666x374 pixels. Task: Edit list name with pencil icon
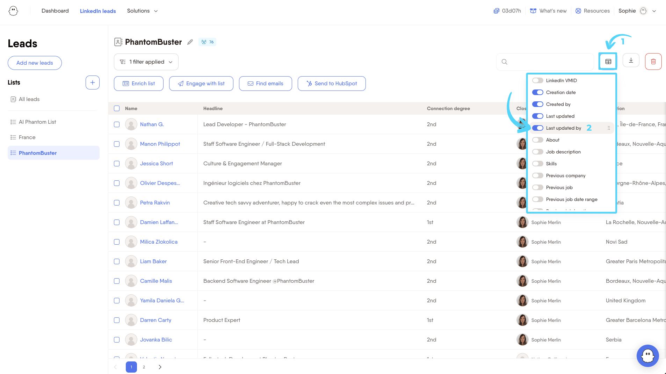[190, 42]
